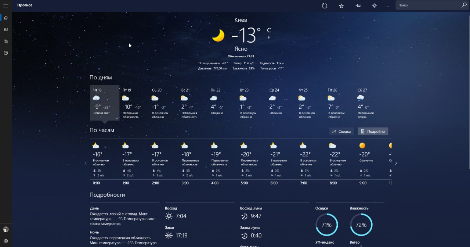Click the search magnifier icon
470x247 pixels.
click(464, 5)
